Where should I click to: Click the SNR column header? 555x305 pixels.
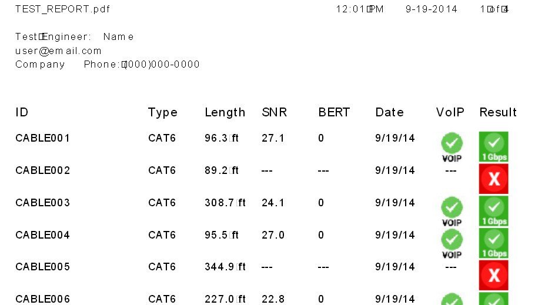pos(274,112)
